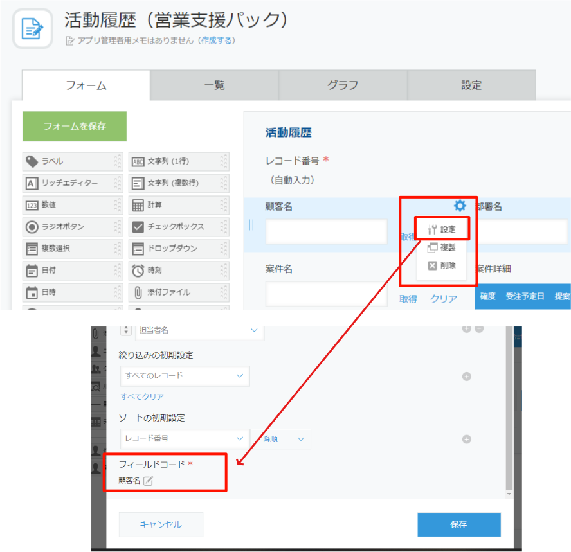Click the plus icon beside the sort setting
Image resolution: width=571 pixels, height=552 pixels.
(467, 440)
